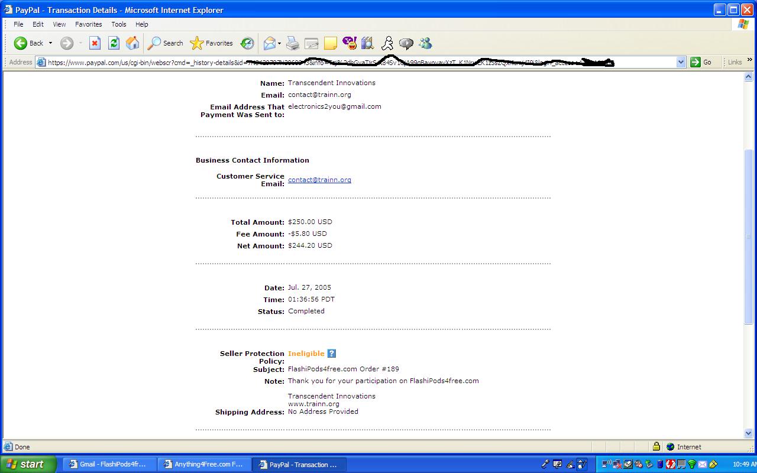The image size is (757, 473).
Task: Open the Favorites star button
Action: 211,43
